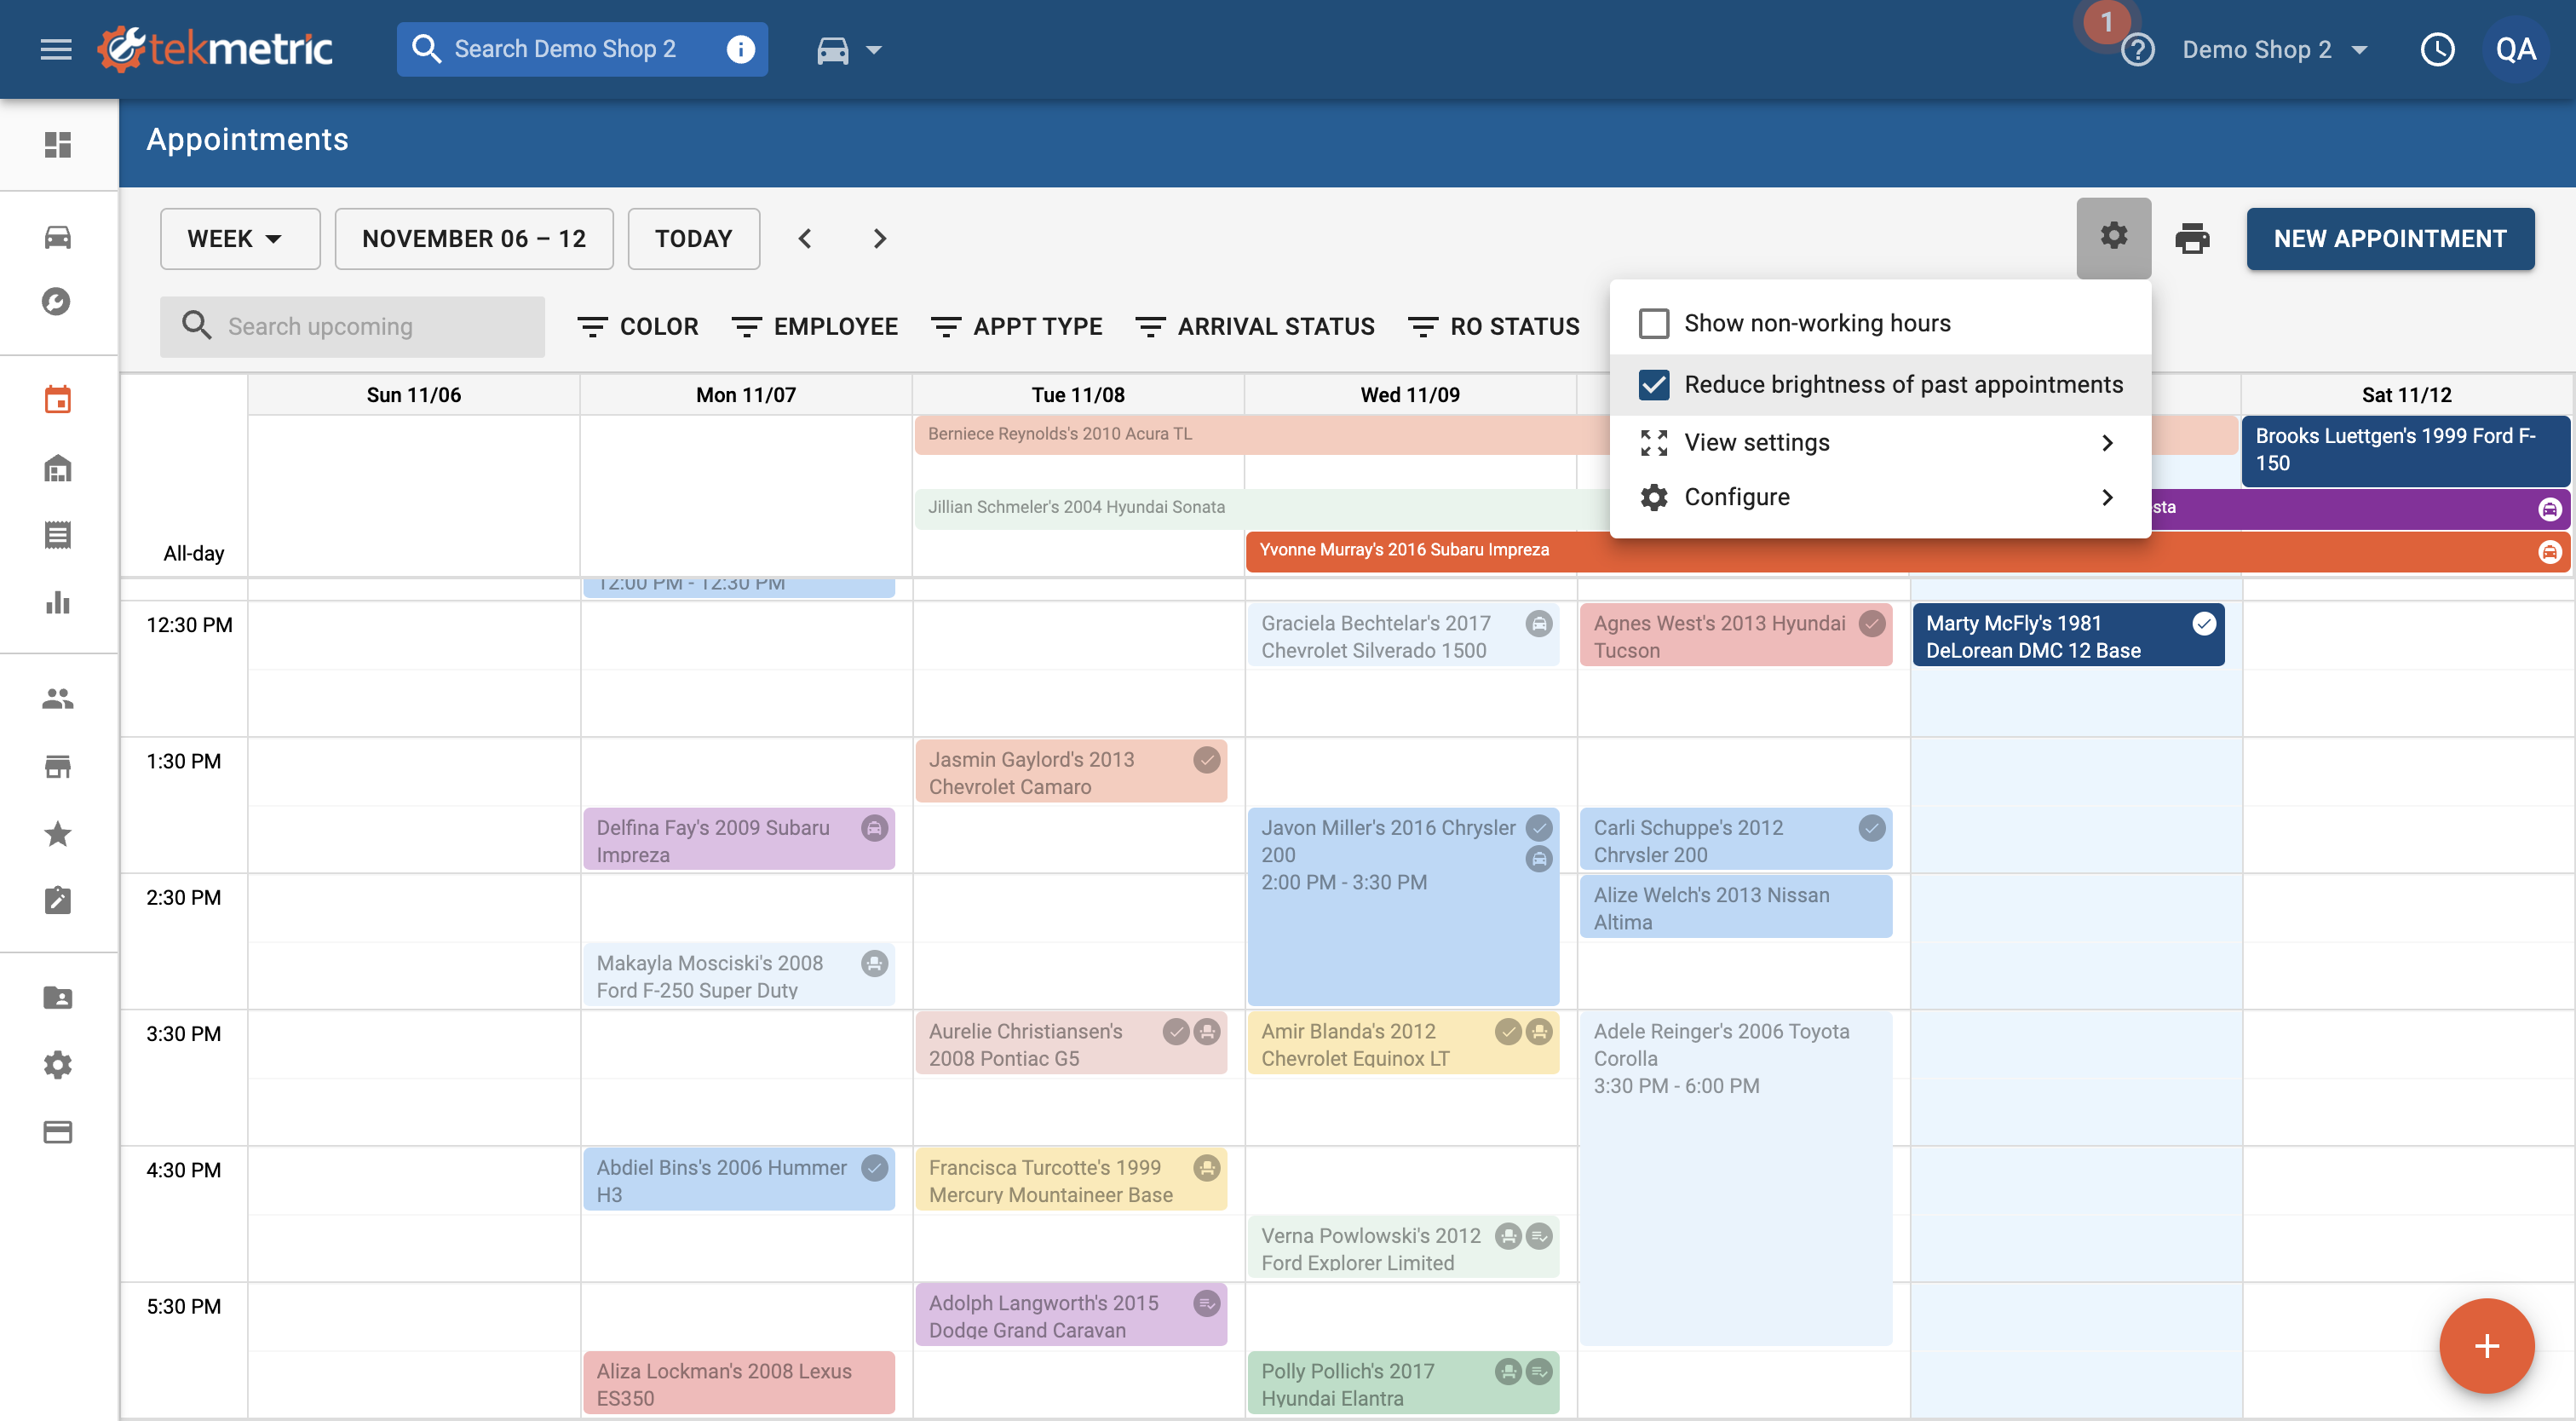This screenshot has height=1421, width=2576.
Task: Open Jasmin Gaylord's Chevrolet Camaro appointment
Action: (1071, 772)
